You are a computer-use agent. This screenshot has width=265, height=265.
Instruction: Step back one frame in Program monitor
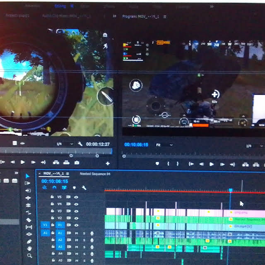pyautogui.click(x=201, y=164)
